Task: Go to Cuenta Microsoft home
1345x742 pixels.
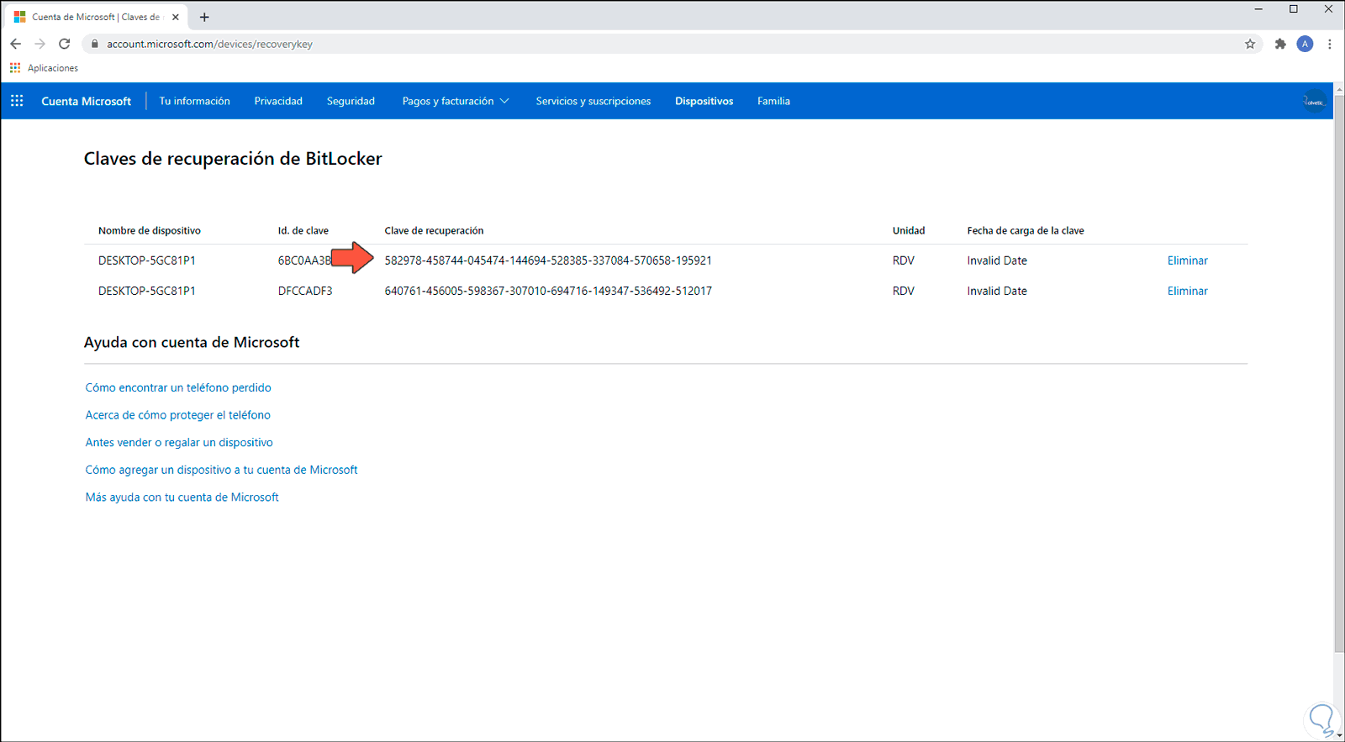Action: tap(87, 101)
